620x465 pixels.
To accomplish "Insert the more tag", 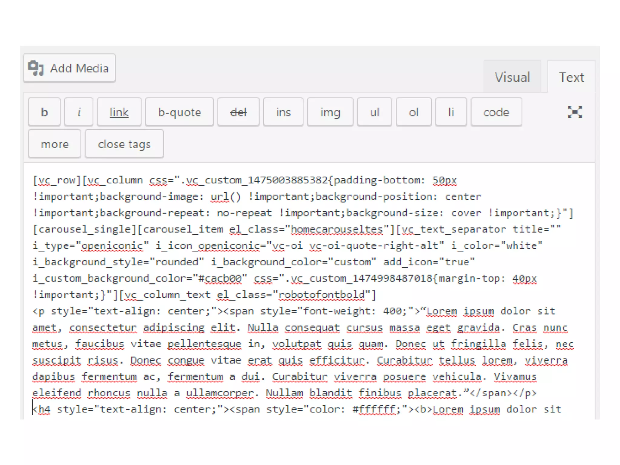I will 54,144.
